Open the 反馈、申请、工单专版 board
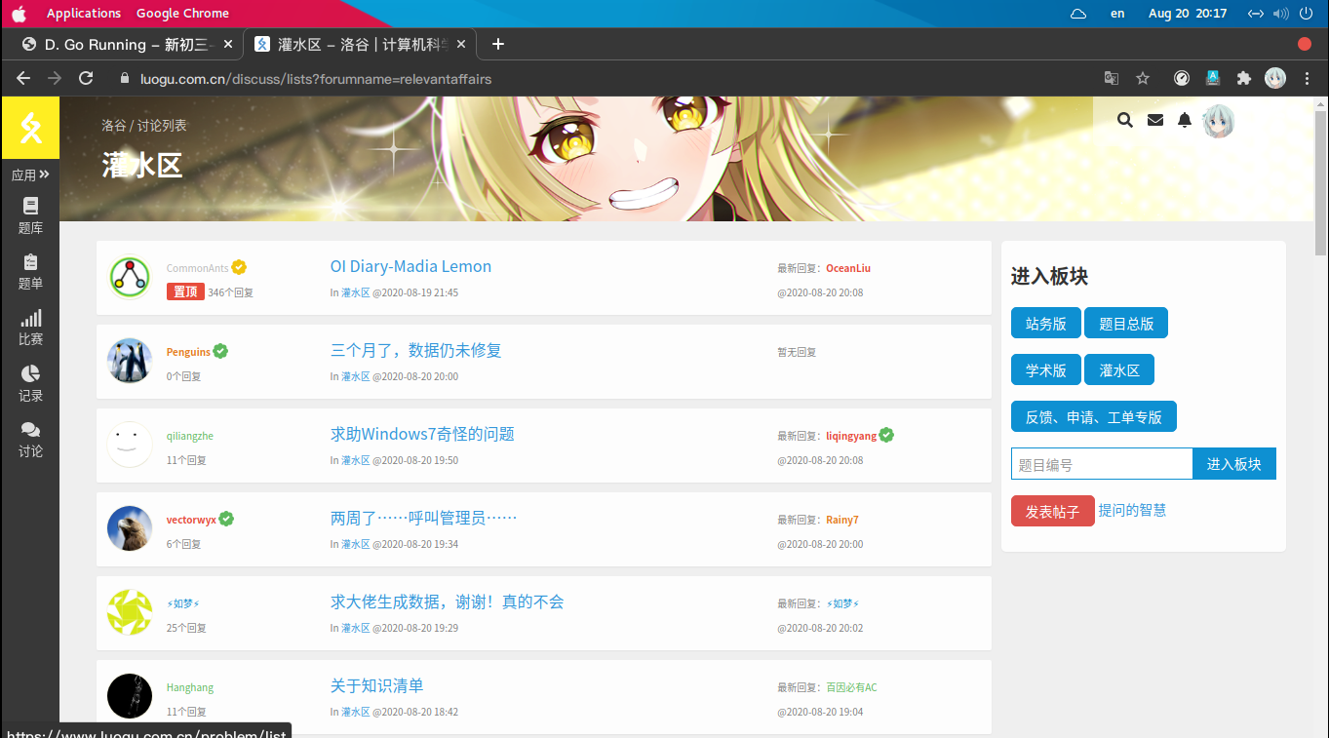Screen dimensions: 1329x738 [1094, 417]
